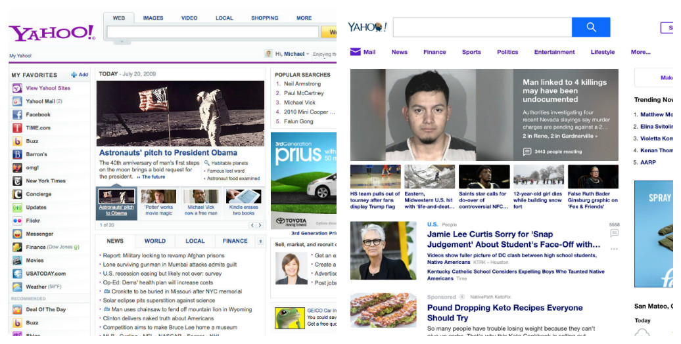The image size is (681, 344).
Task: Click comments icon beside Jamie Lee Curtis story
Action: pos(614,233)
